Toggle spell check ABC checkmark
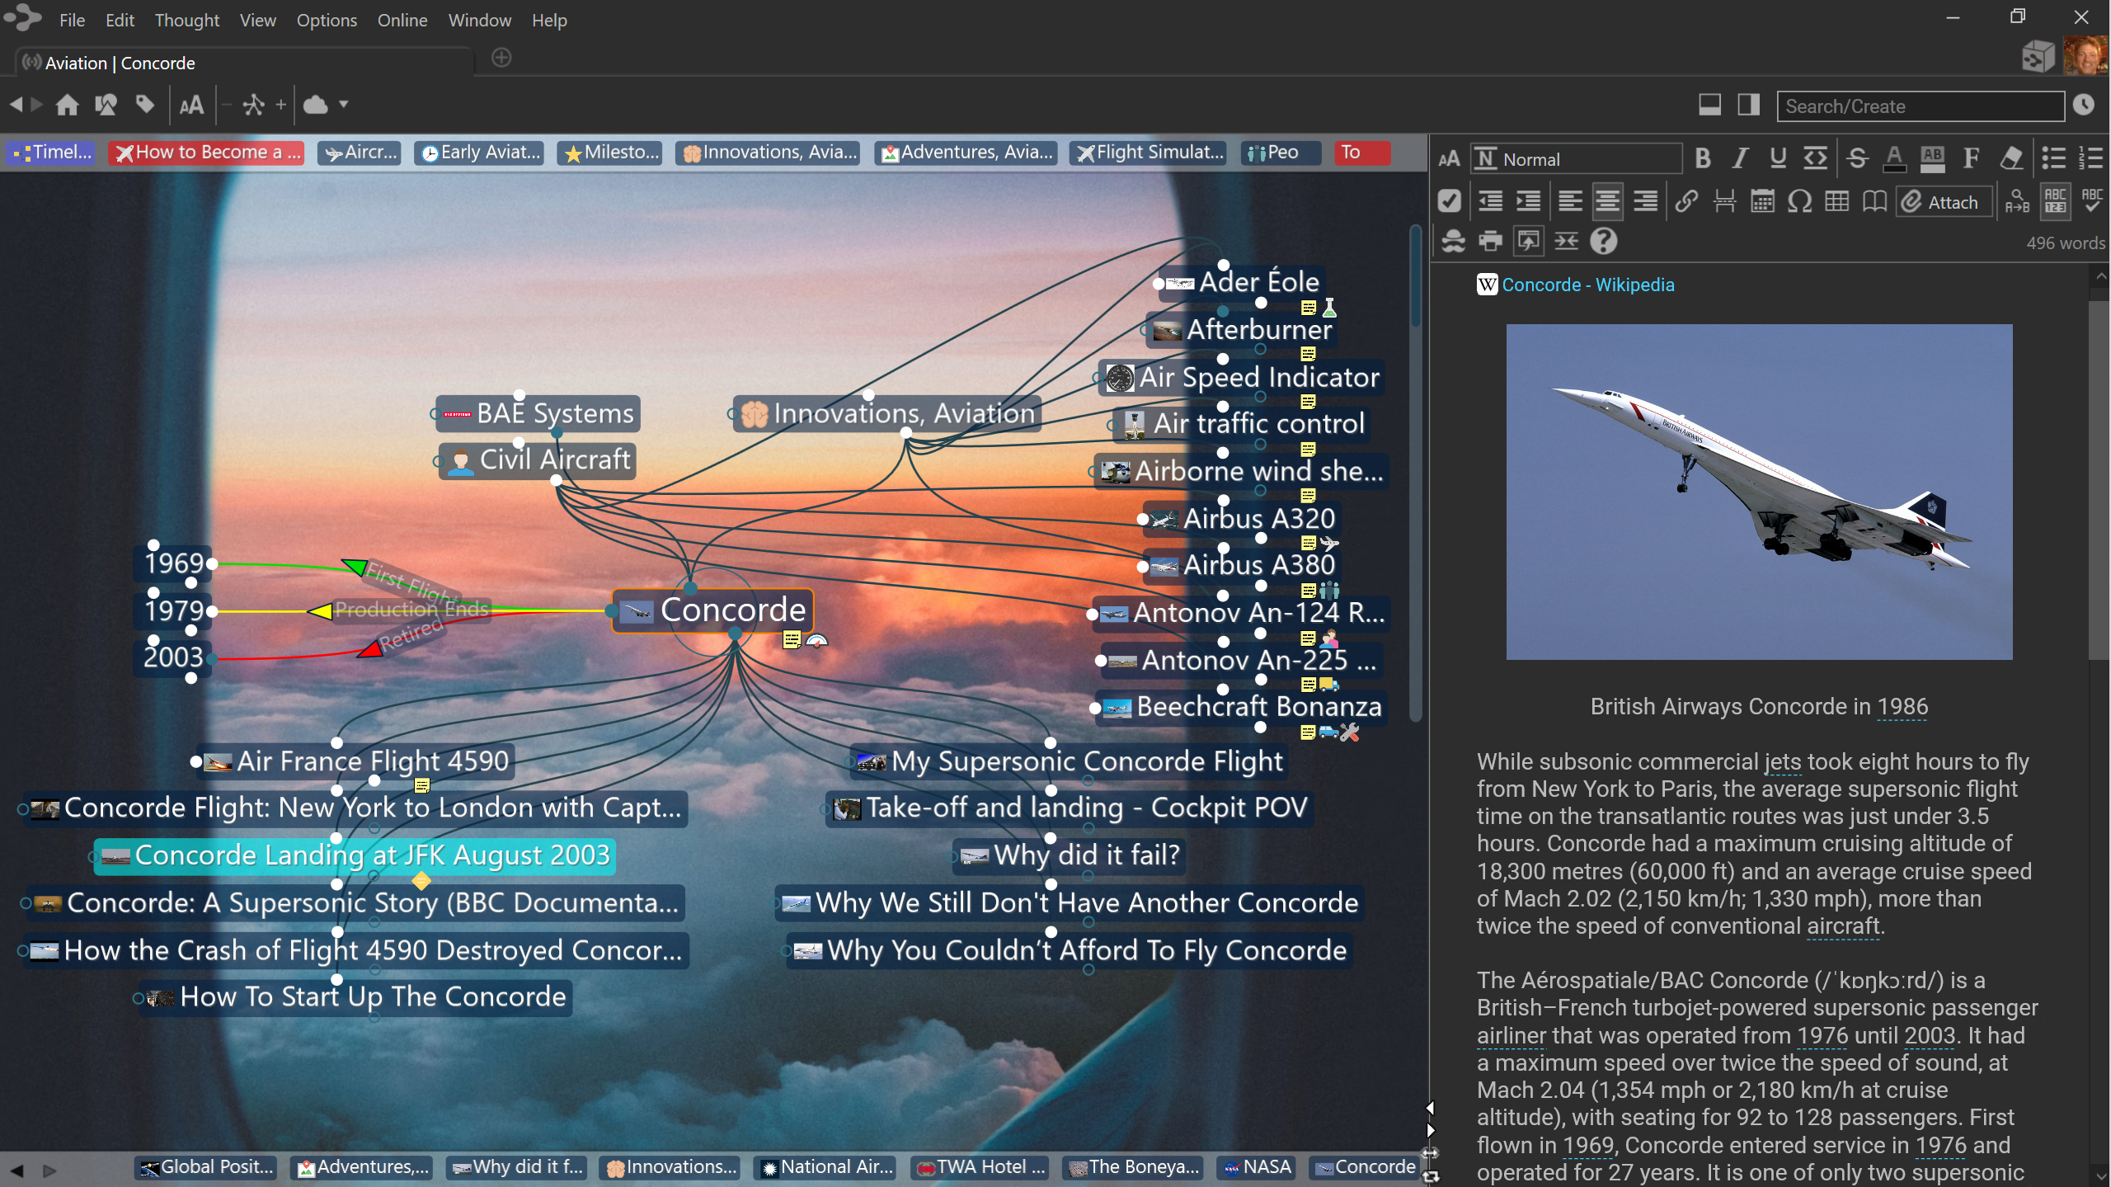 (x=2092, y=202)
